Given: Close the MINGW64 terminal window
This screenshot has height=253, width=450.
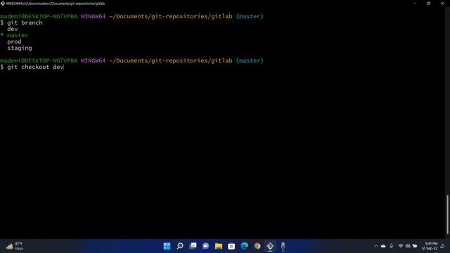Looking at the screenshot, I should coord(442,4).
